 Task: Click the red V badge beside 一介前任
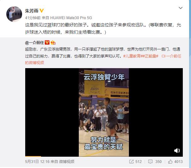47,42
